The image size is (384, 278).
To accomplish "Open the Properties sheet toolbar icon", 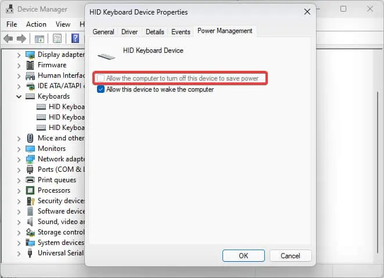I will [x=57, y=38].
